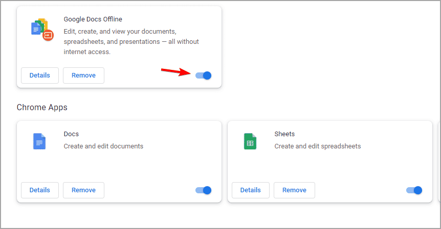Screen dimensions: 441x229
Task: Turn off the Docs app toggle
Action: (203, 190)
